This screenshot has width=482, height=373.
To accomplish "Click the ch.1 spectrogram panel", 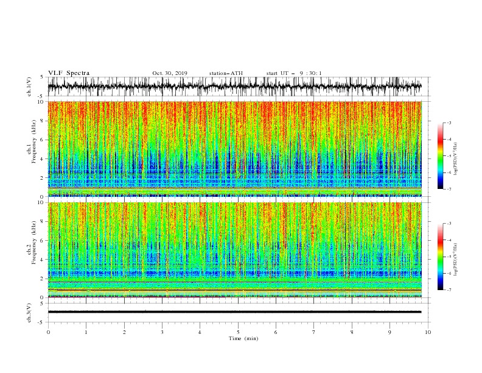I will tap(234, 149).
